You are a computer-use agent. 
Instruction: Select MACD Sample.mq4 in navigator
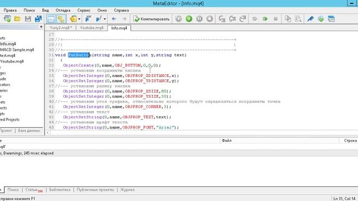pyautogui.click(x=17, y=50)
